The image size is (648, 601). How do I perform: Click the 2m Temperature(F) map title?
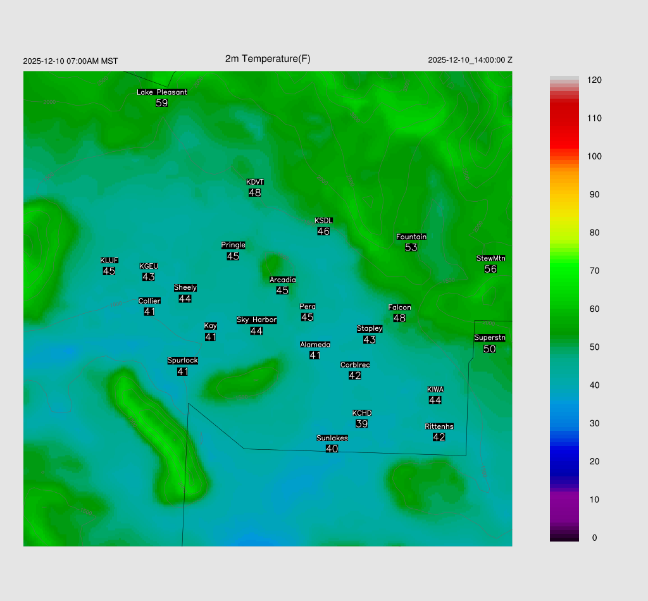(268, 59)
